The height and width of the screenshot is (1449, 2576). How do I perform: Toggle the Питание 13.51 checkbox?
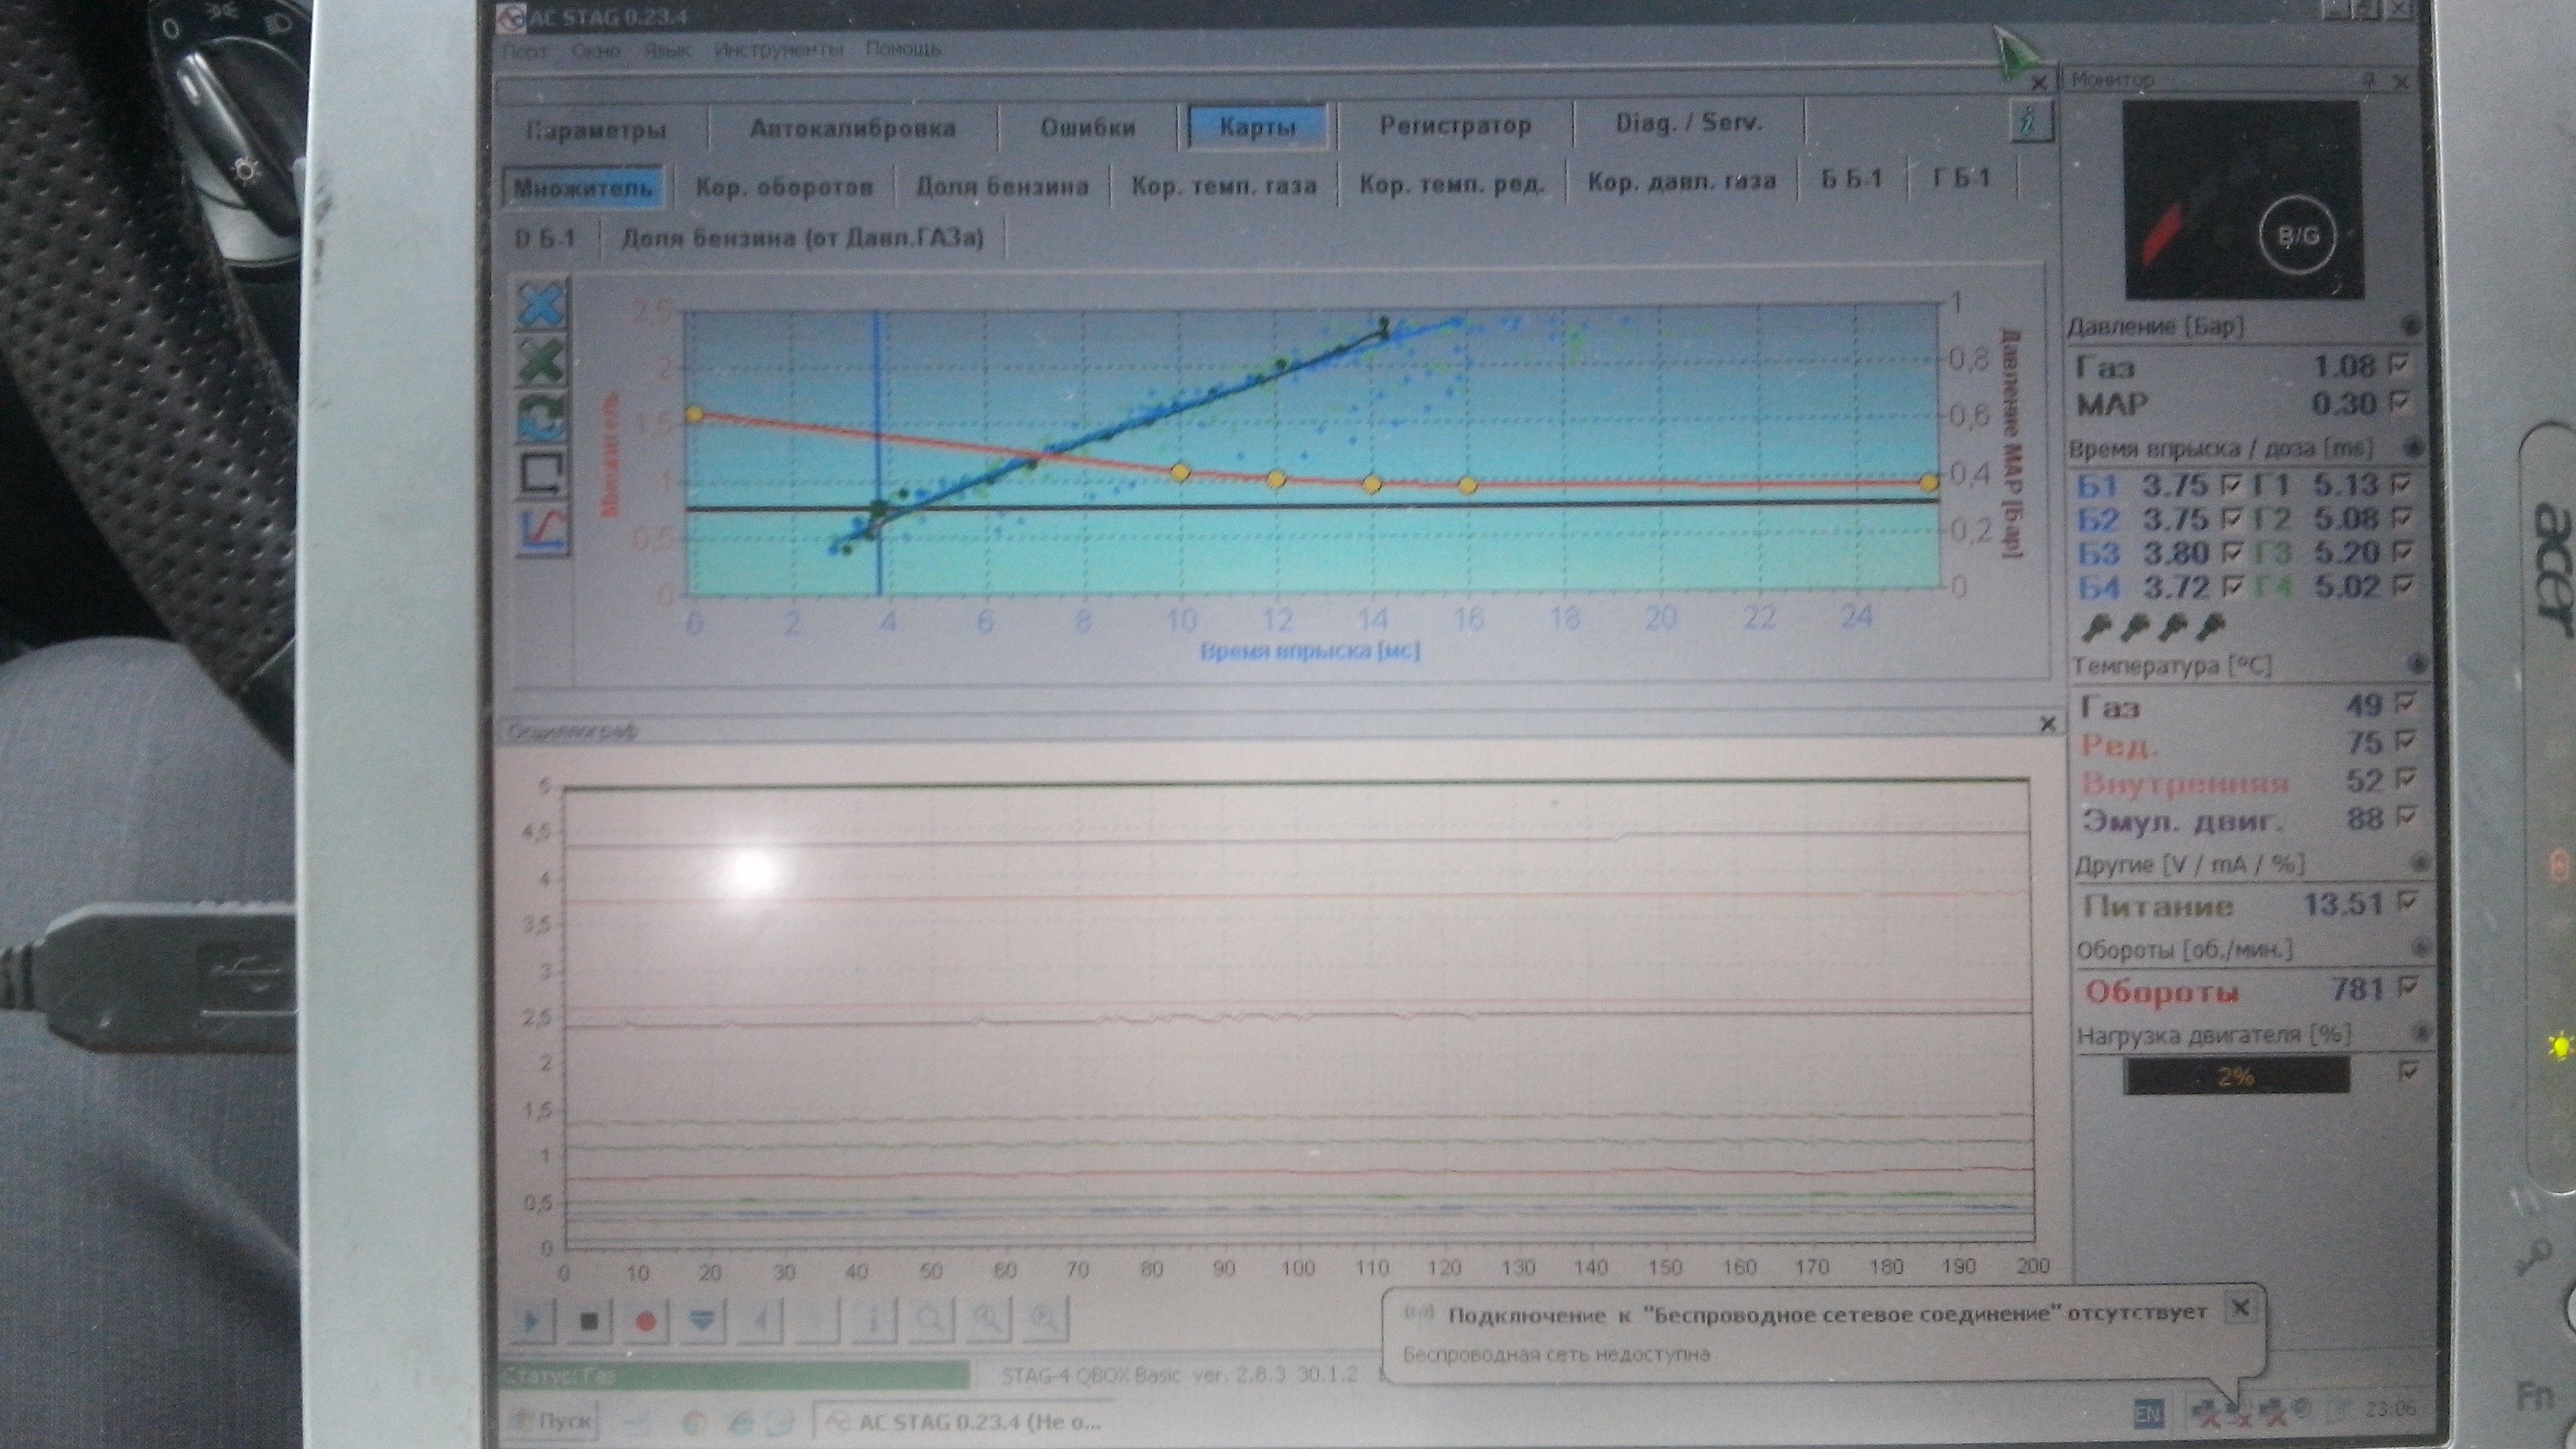pos(2408,903)
